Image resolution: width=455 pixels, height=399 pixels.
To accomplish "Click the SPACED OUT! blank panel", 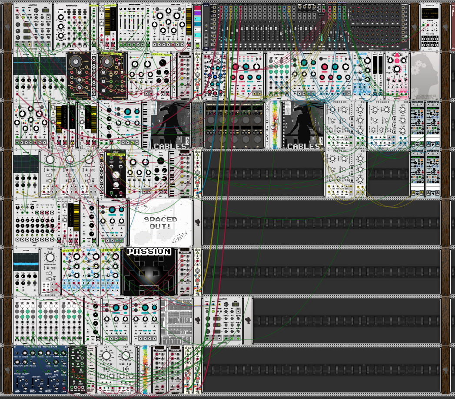I will pyautogui.click(x=160, y=223).
